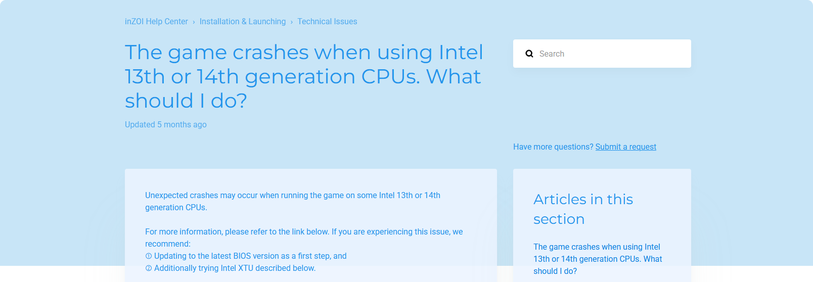The width and height of the screenshot is (813, 282).
Task: Click the magnifying glass search icon
Action: (529, 54)
